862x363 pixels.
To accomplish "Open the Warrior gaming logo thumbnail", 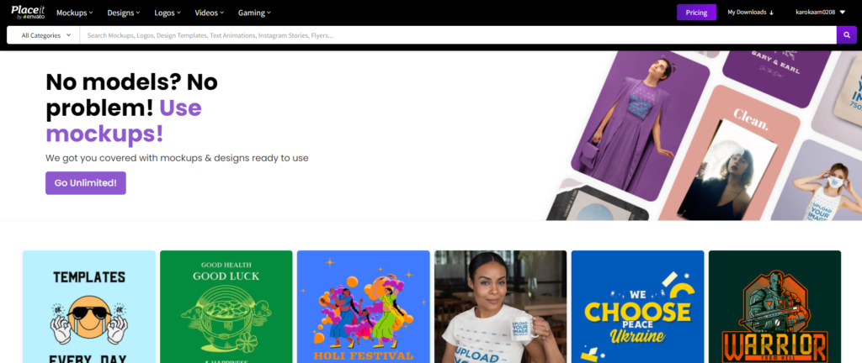I will [x=774, y=307].
